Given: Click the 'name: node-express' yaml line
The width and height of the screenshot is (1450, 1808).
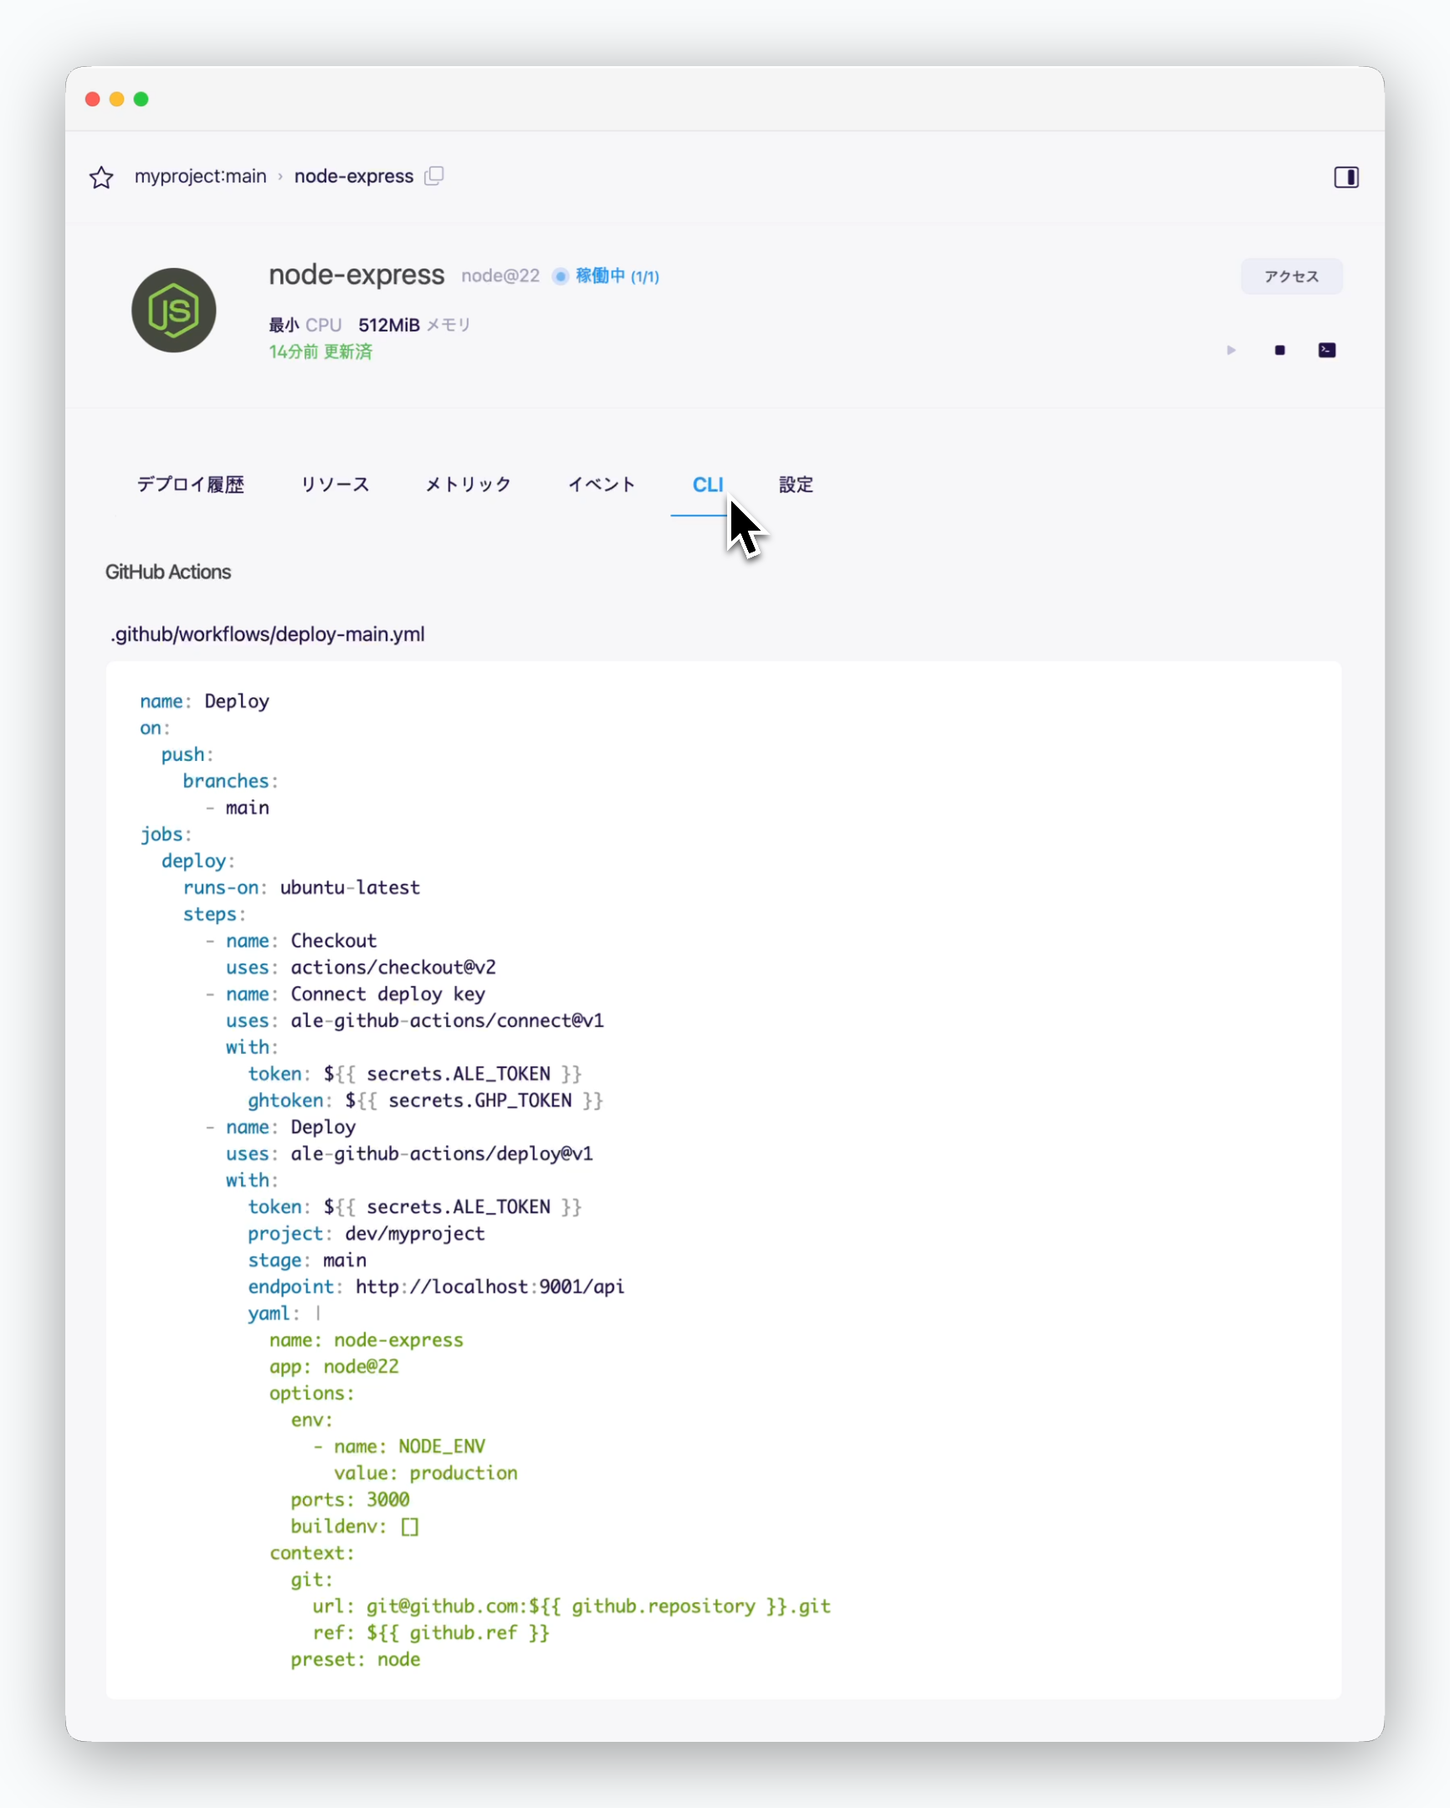Looking at the screenshot, I should pyautogui.click(x=366, y=1340).
